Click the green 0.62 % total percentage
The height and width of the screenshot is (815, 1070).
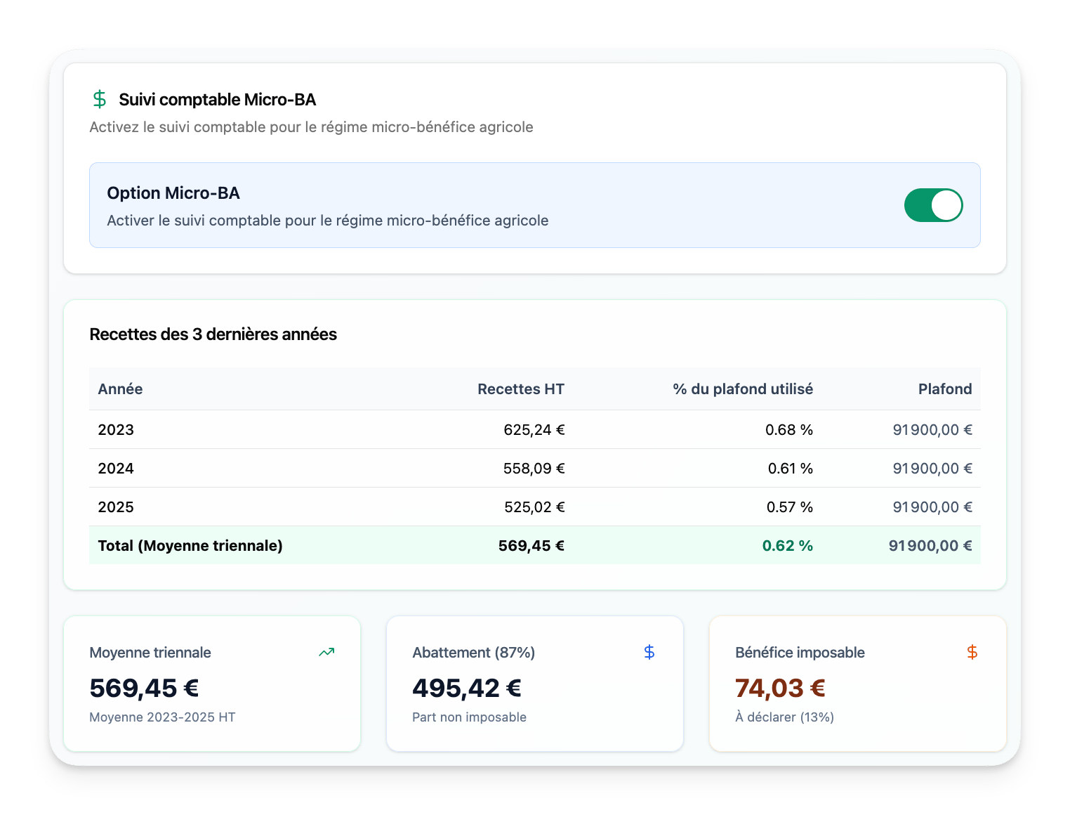click(787, 546)
